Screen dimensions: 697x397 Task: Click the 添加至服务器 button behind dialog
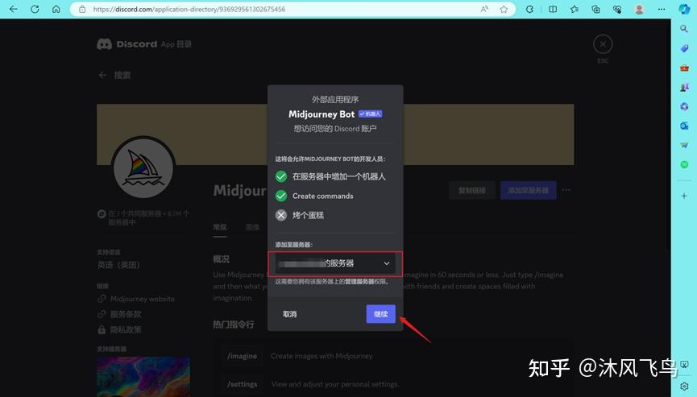point(528,190)
